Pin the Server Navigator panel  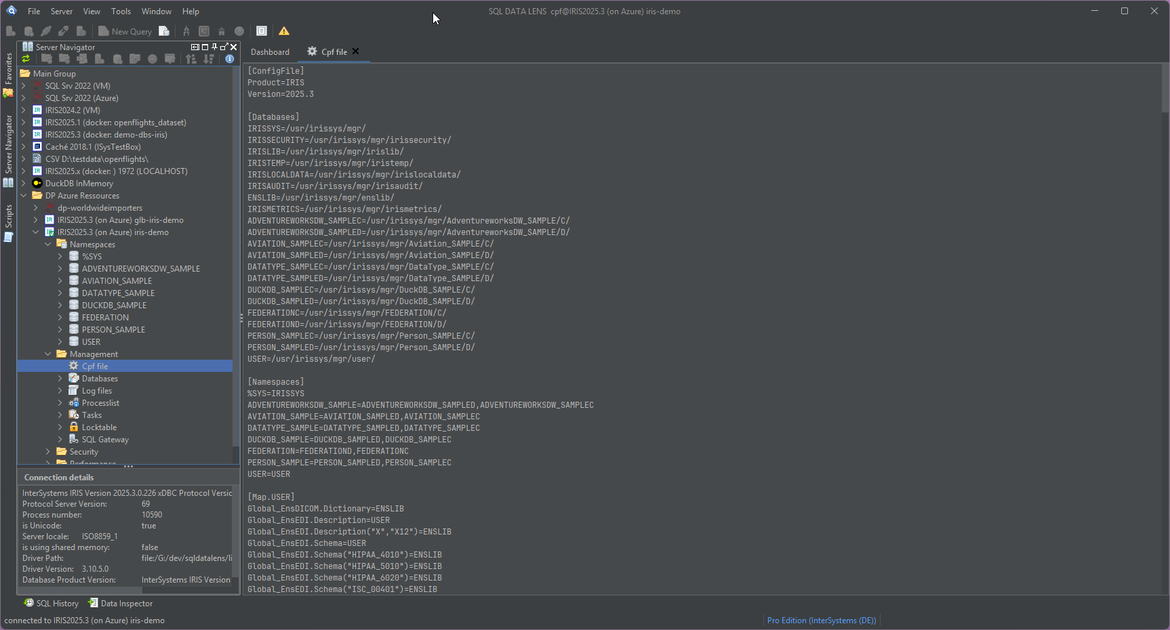pos(214,47)
